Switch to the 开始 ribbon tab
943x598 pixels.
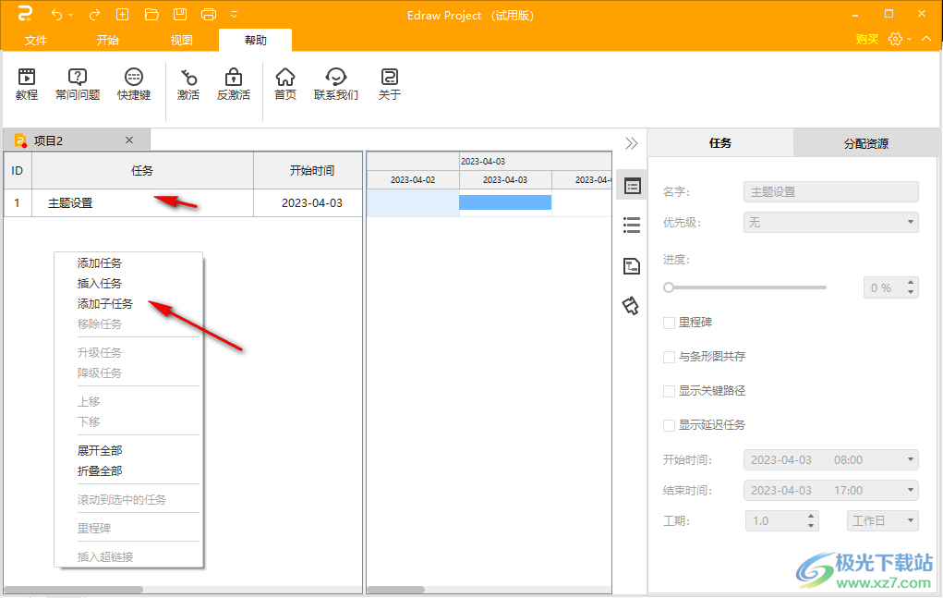(108, 41)
